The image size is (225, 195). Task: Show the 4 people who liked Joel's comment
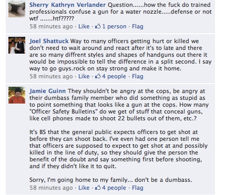[x=114, y=76]
